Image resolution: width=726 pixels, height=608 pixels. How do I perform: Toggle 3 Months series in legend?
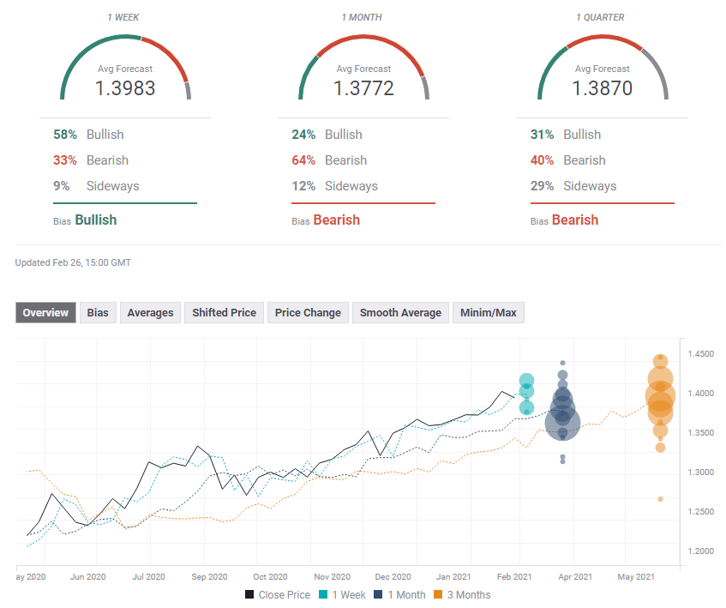[x=460, y=594]
